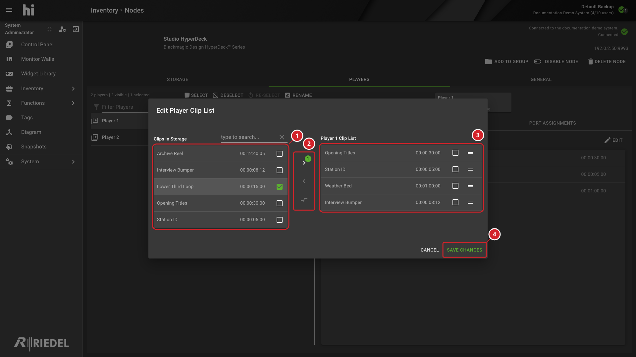The width and height of the screenshot is (636, 357).
Task: Switch to the Players tab
Action: tap(359, 79)
